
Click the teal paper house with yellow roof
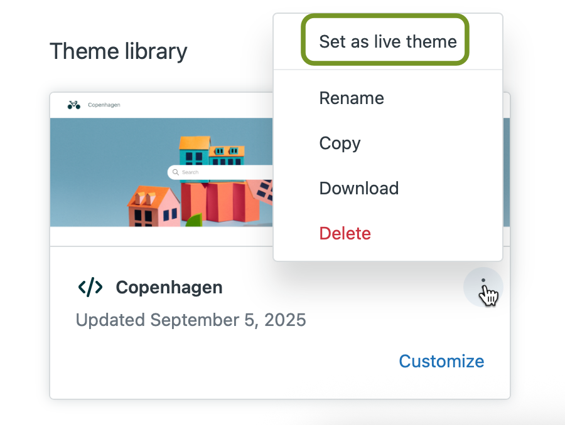click(195, 151)
